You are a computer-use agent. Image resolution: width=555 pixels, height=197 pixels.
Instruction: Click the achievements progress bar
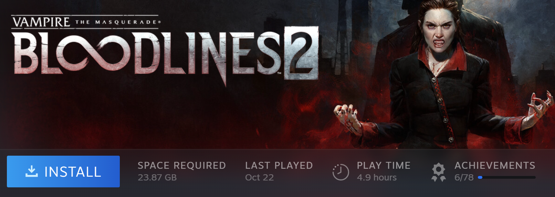(507, 177)
